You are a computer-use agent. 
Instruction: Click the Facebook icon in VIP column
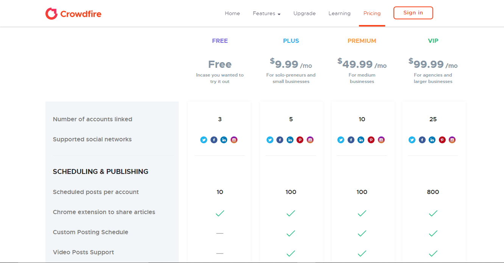(x=422, y=140)
